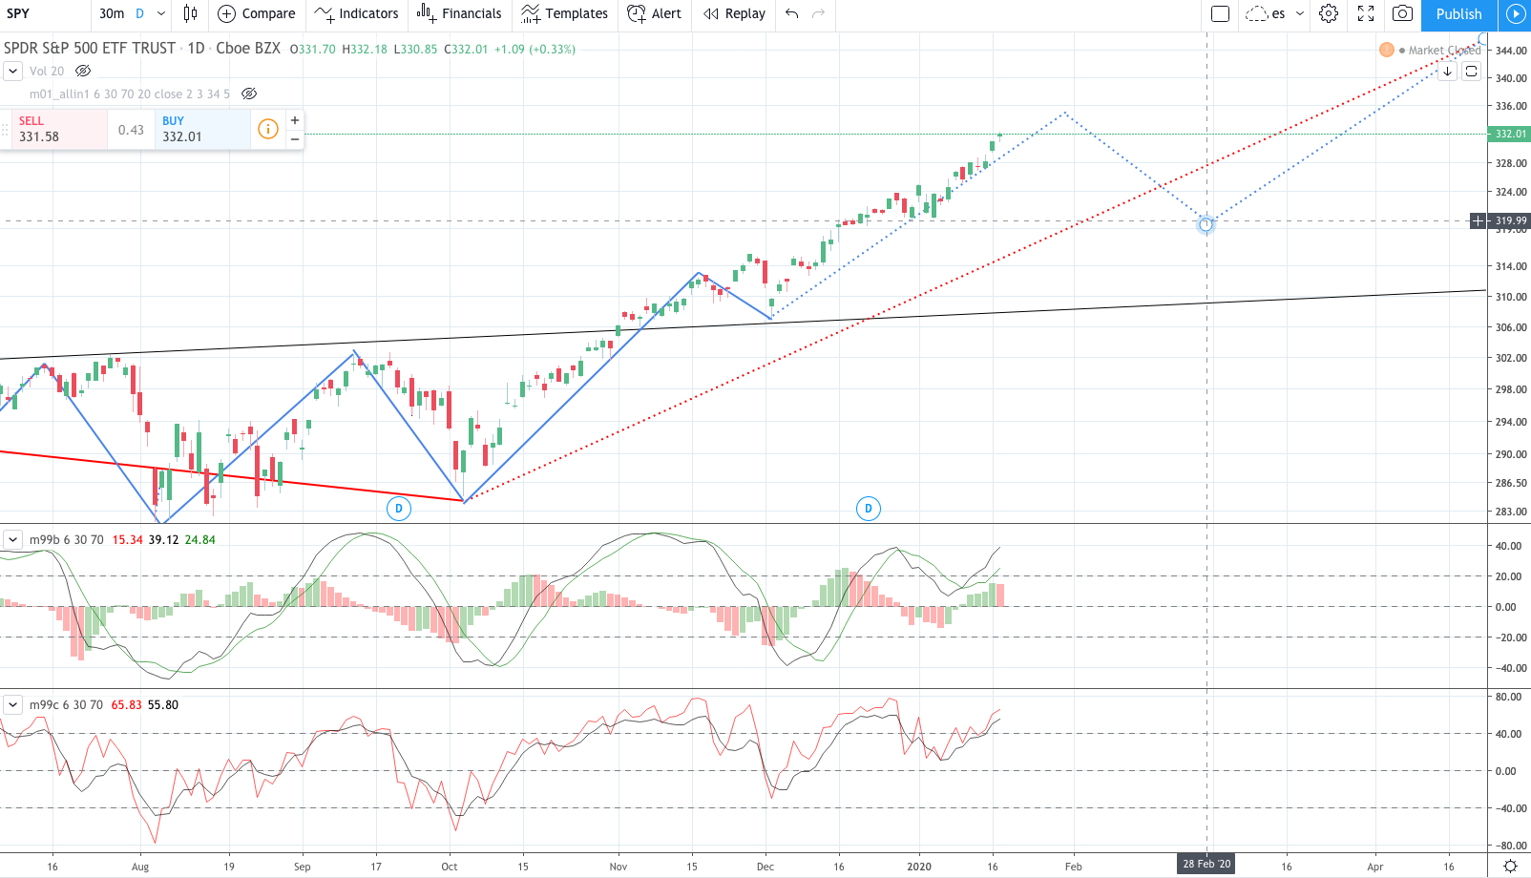Open the Indicators dialog

[357, 13]
